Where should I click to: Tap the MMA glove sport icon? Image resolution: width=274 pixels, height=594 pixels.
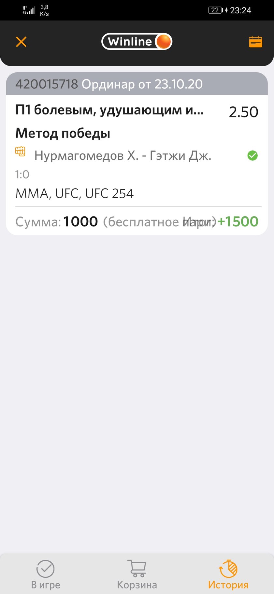pos(20,152)
